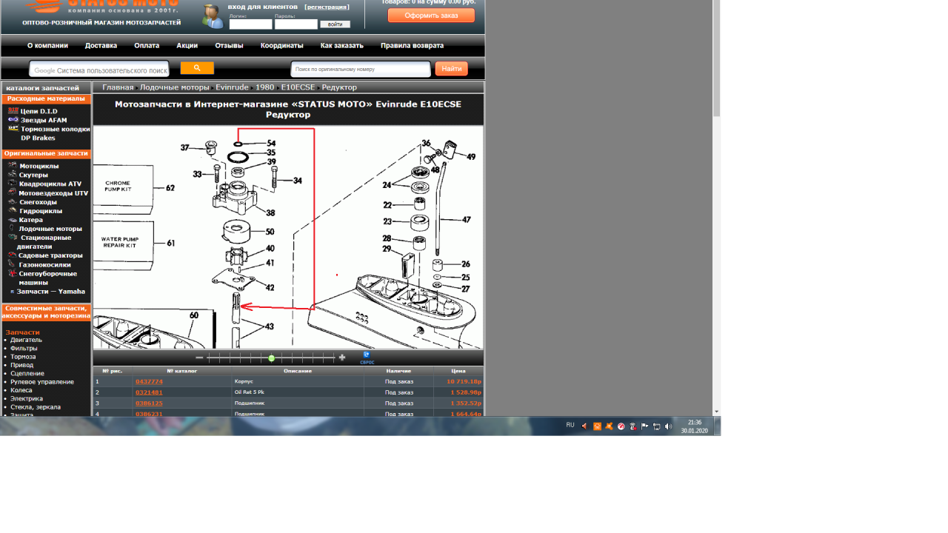Open catalog number 0321481
Viewport: 948px width, 533px height.
tap(149, 392)
